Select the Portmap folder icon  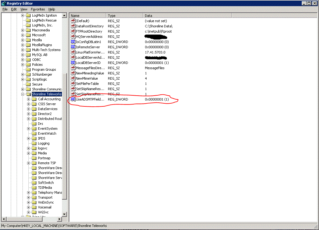click(x=34, y=158)
